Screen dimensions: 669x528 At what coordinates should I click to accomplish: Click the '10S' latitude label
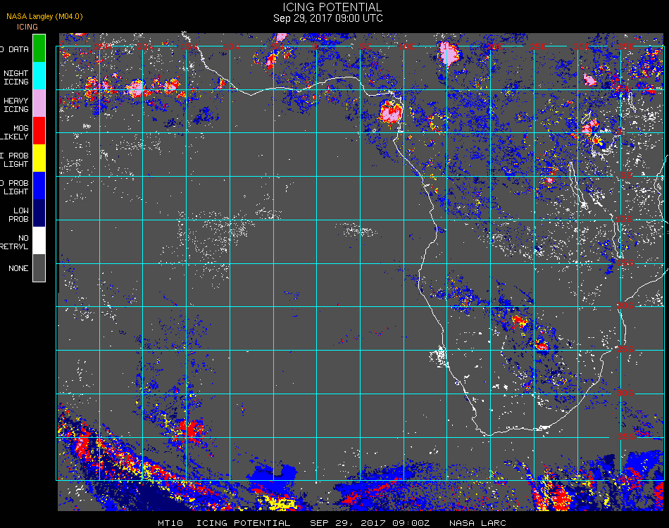pyautogui.click(x=624, y=219)
